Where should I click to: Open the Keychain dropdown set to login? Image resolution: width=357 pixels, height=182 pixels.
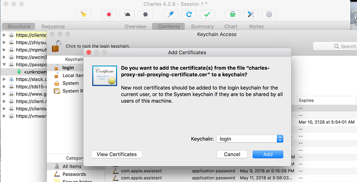[x=250, y=139]
